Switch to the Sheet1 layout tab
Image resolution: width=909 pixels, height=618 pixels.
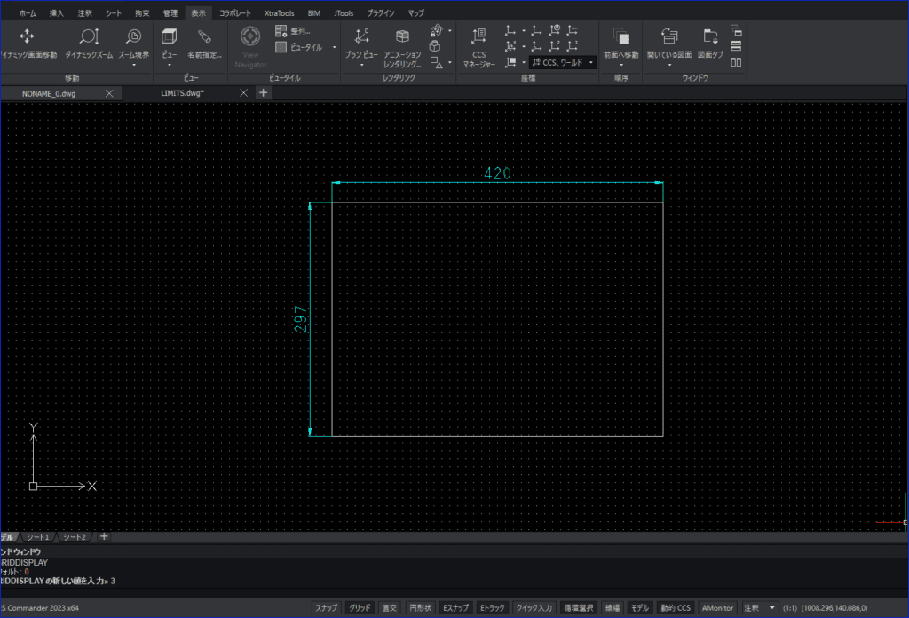click(x=37, y=537)
